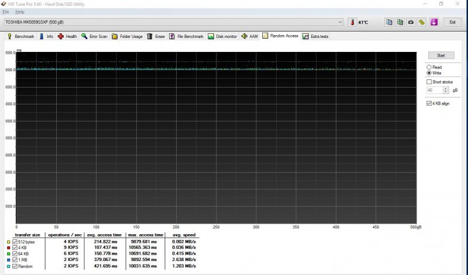Uncheck the 512 bytes transfer size
Screen dimensions: 468x275
click(x=15, y=242)
